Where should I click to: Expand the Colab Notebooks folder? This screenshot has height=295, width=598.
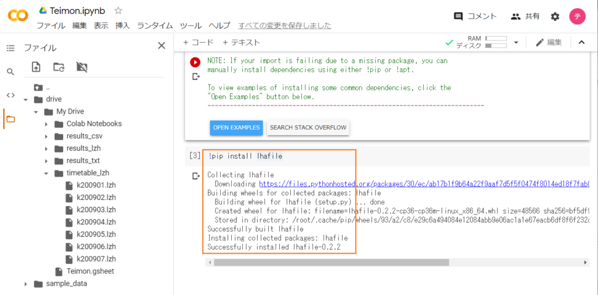(x=46, y=124)
